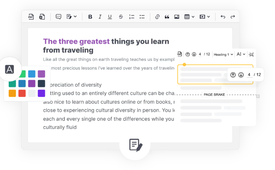Insert a hyperlink with the link icon
Viewport: 275px width, 170px height.
(157, 17)
